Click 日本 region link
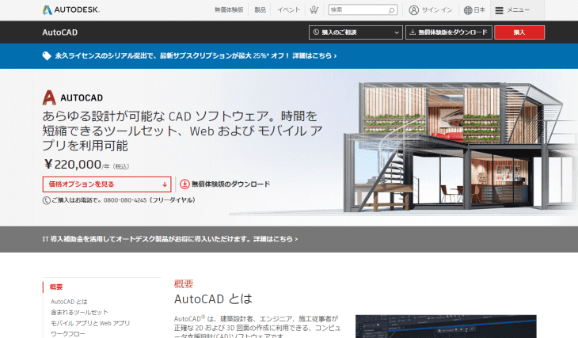Viewport: 578px width, 338px height. point(479,10)
